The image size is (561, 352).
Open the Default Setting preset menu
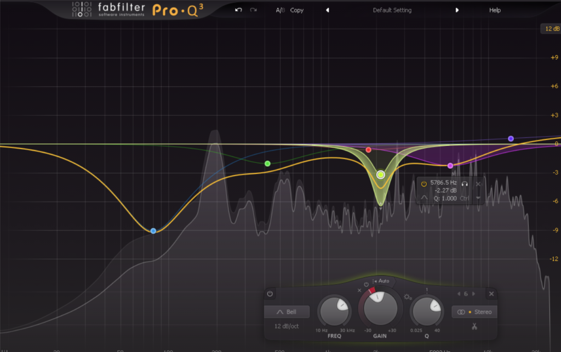pos(392,10)
